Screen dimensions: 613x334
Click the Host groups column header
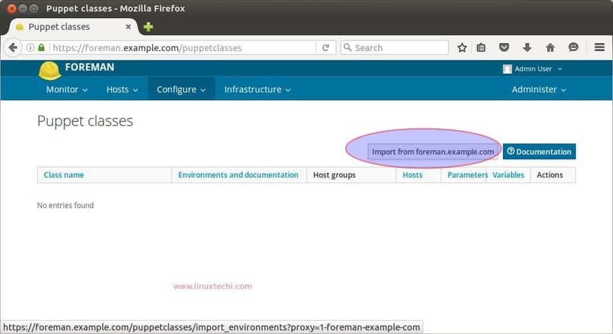pyautogui.click(x=334, y=175)
